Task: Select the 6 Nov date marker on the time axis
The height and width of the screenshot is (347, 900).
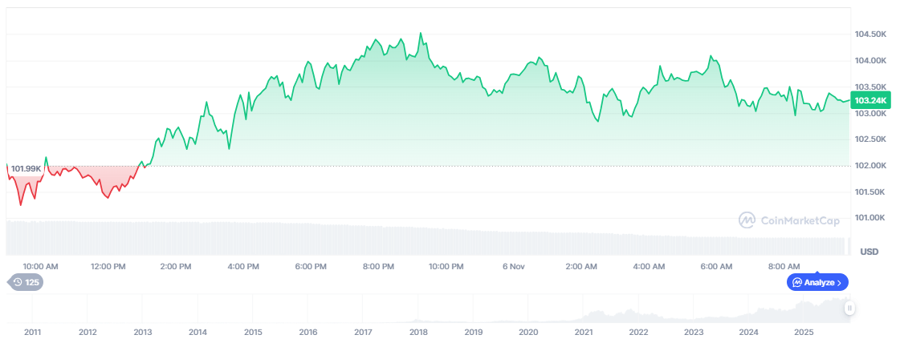Action: 513,266
